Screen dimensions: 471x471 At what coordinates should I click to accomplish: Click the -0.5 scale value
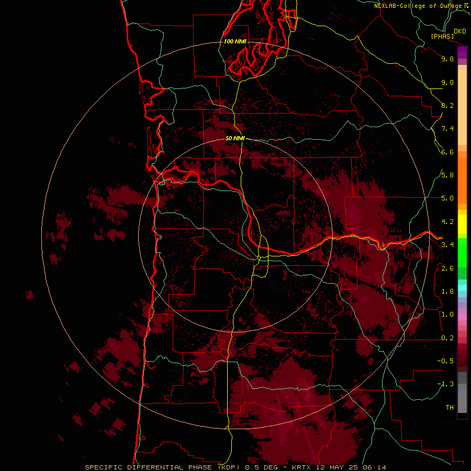(x=445, y=361)
